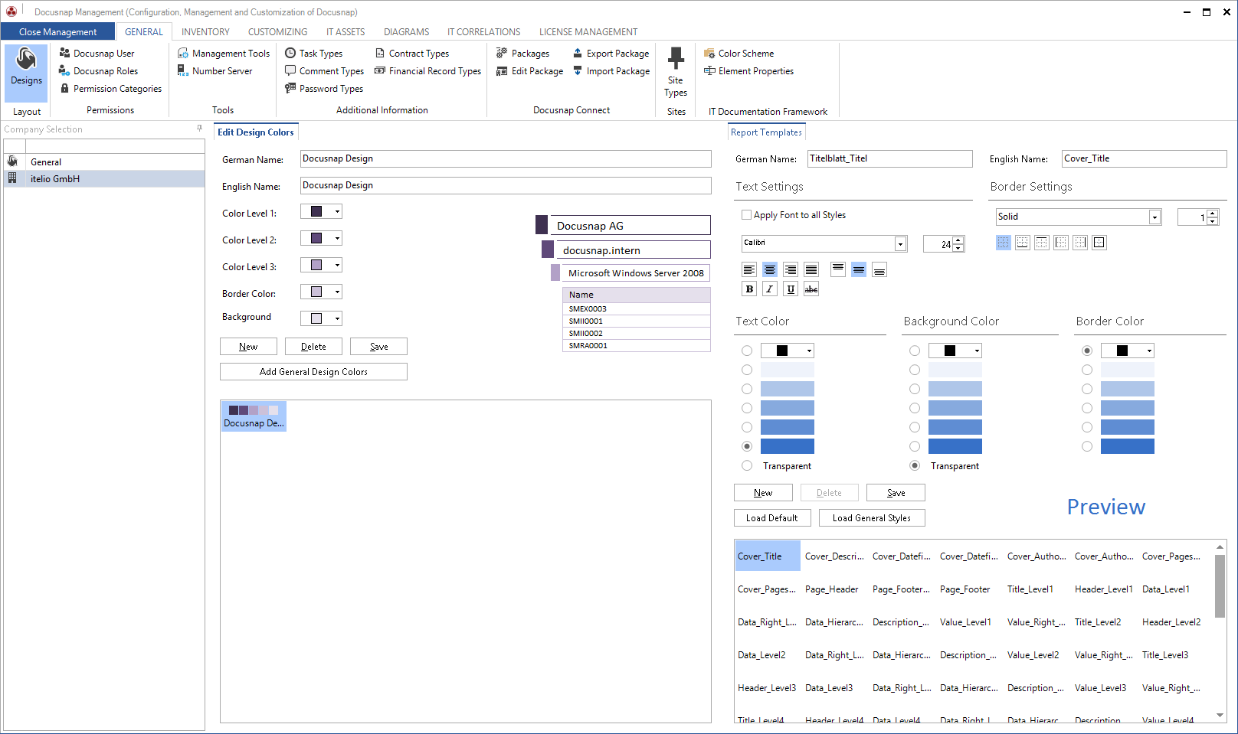The width and height of the screenshot is (1238, 734).
Task: Align text left
Action: pyautogui.click(x=749, y=269)
